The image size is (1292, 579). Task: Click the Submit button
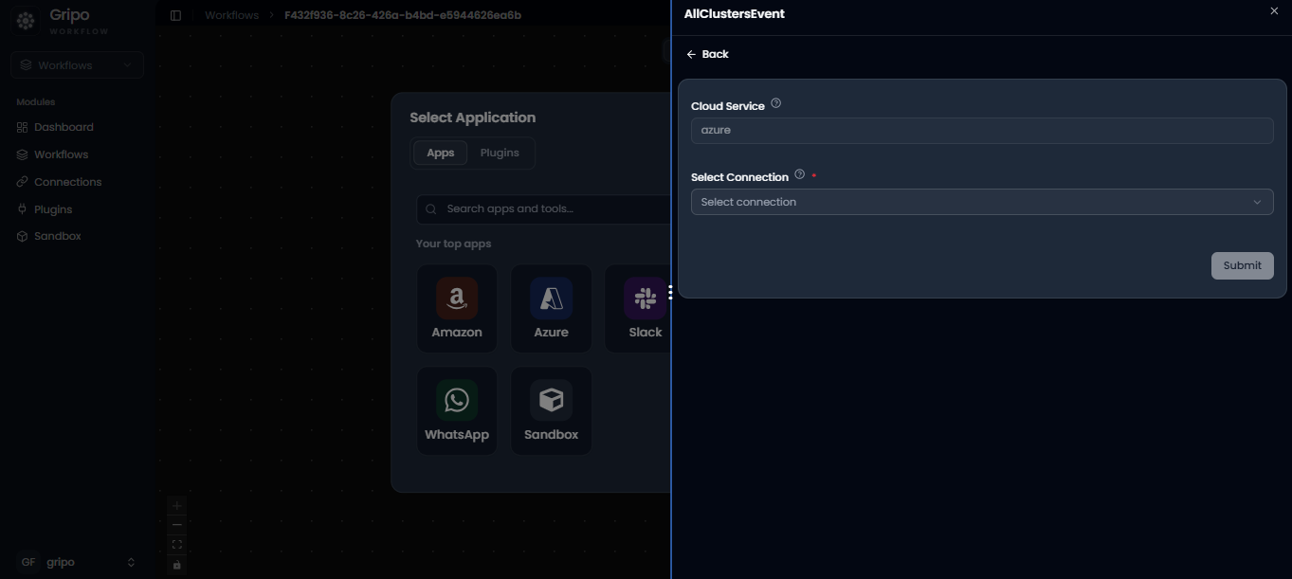[1242, 265]
